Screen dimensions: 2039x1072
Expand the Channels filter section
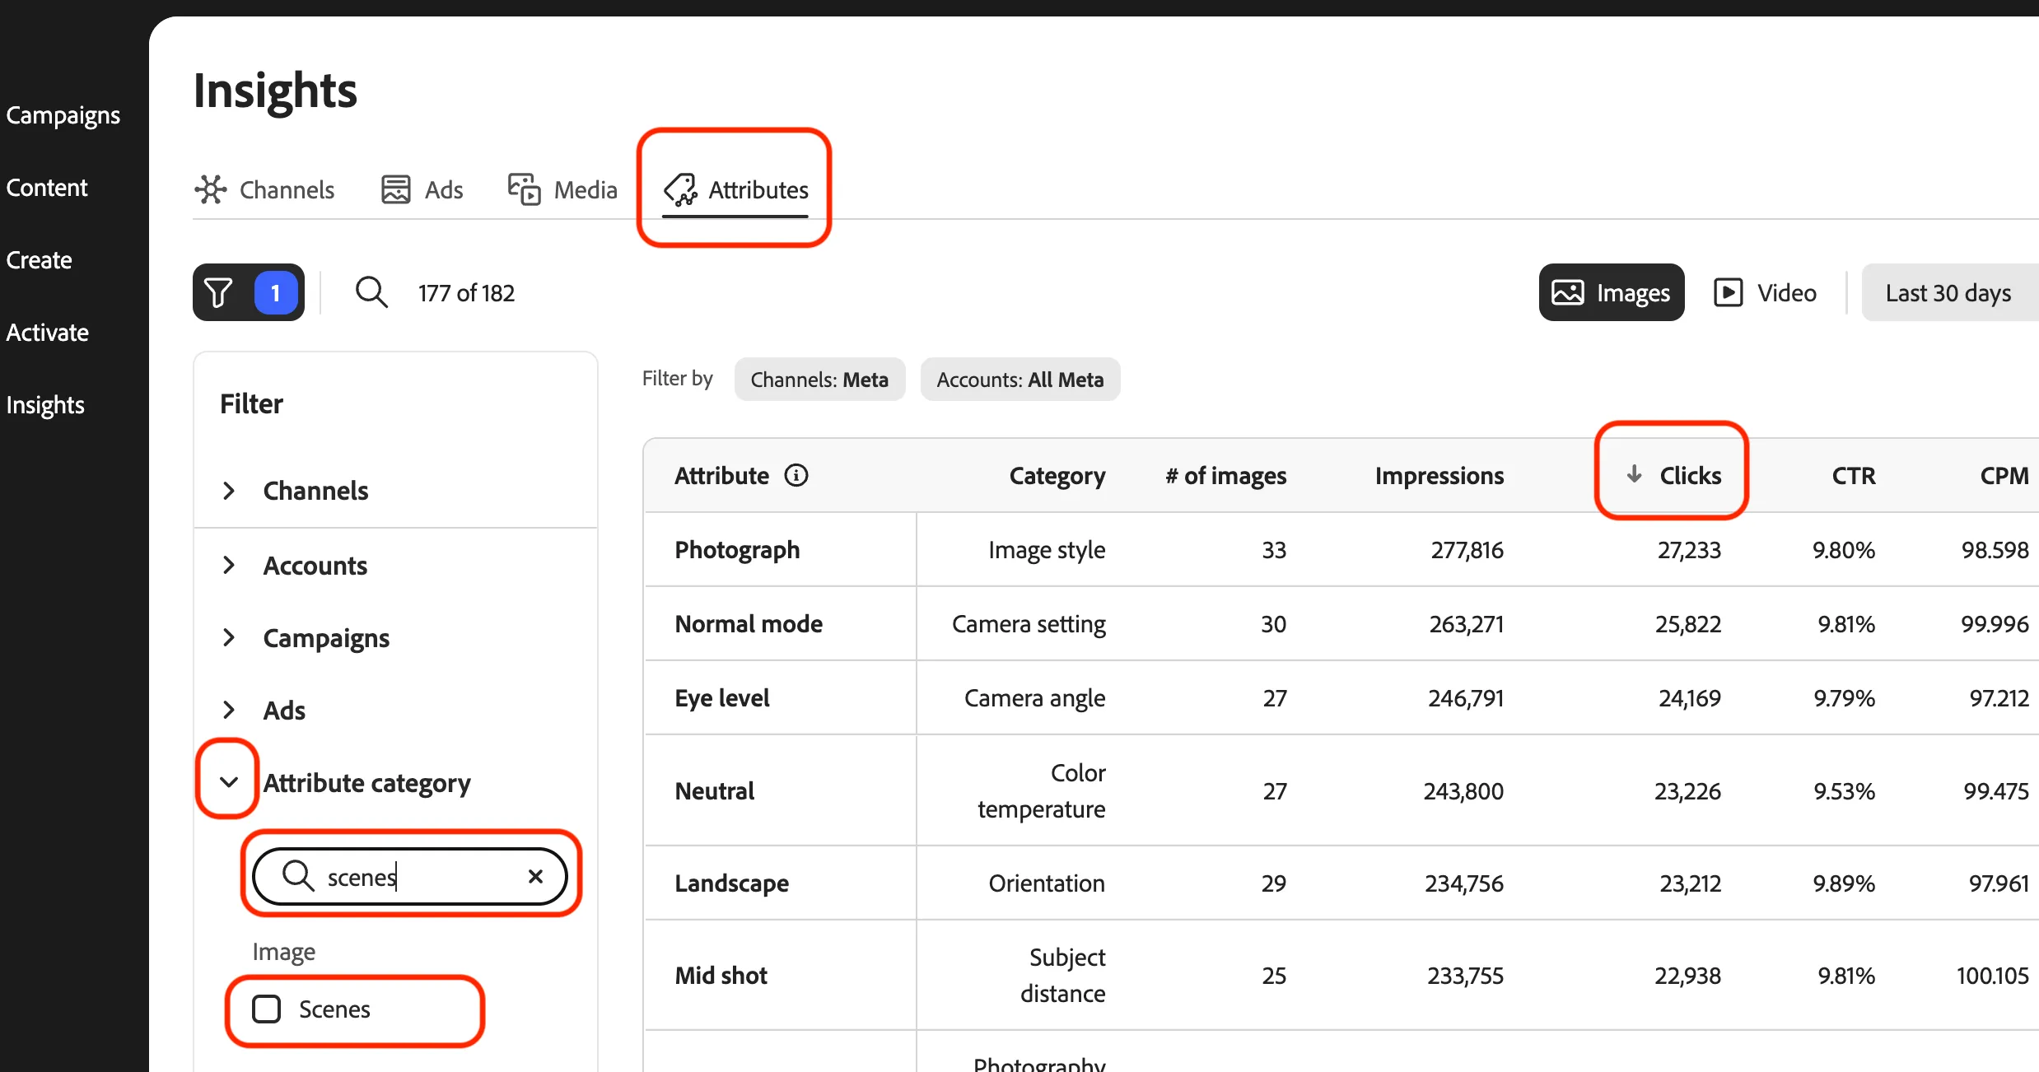229,491
